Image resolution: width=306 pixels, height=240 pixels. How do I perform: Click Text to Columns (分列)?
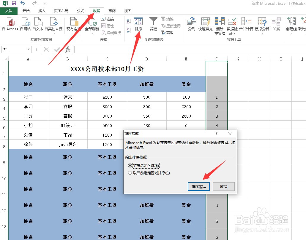pos(191,24)
